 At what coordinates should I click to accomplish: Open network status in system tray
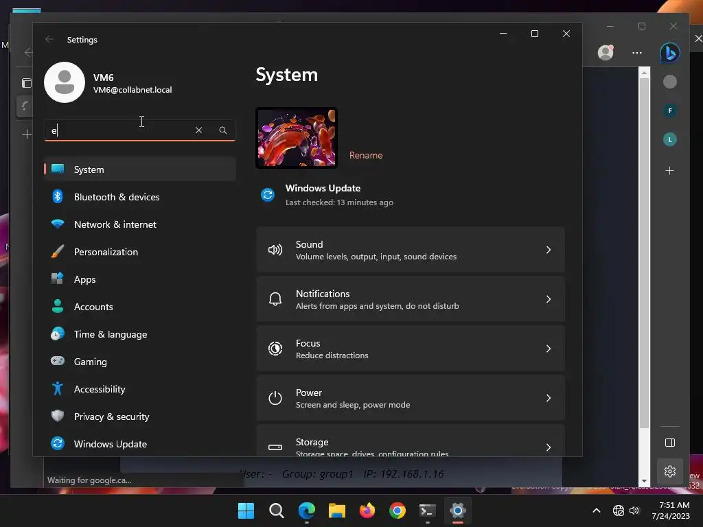click(x=619, y=511)
